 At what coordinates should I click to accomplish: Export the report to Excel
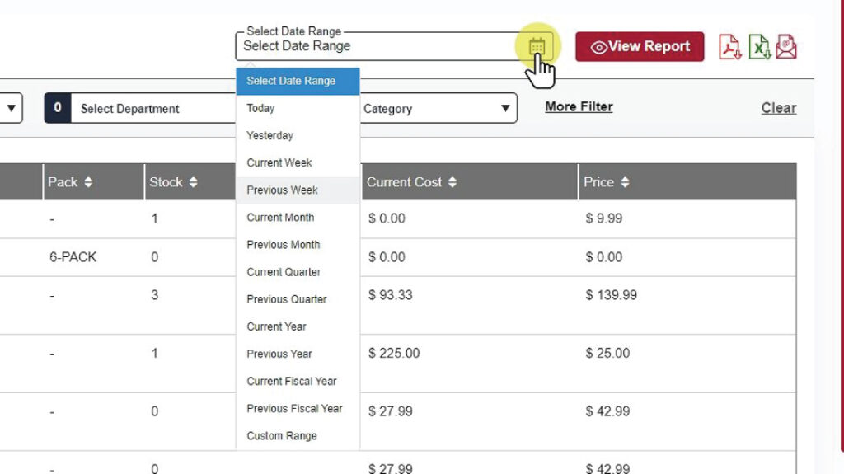tap(758, 47)
